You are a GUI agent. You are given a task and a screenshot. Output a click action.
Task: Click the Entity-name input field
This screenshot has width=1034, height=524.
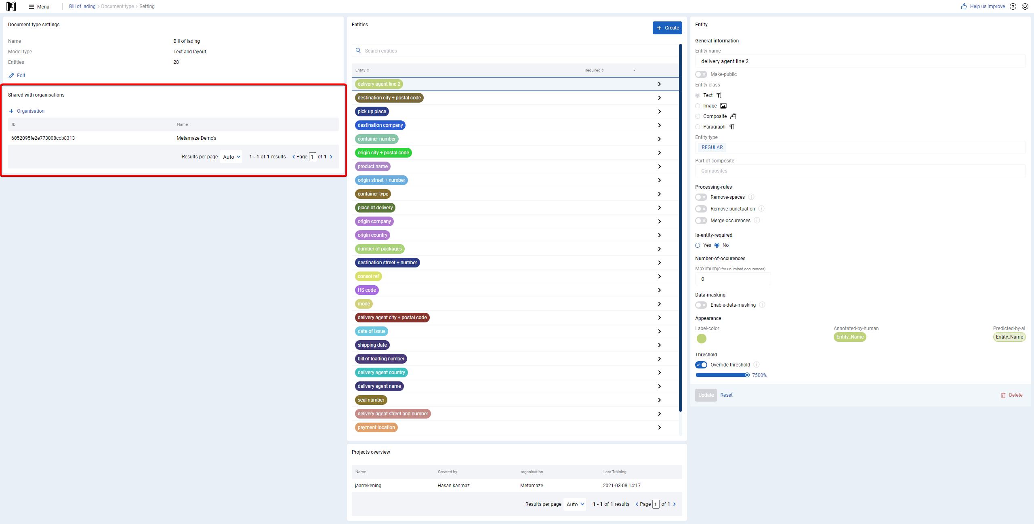[x=860, y=61]
